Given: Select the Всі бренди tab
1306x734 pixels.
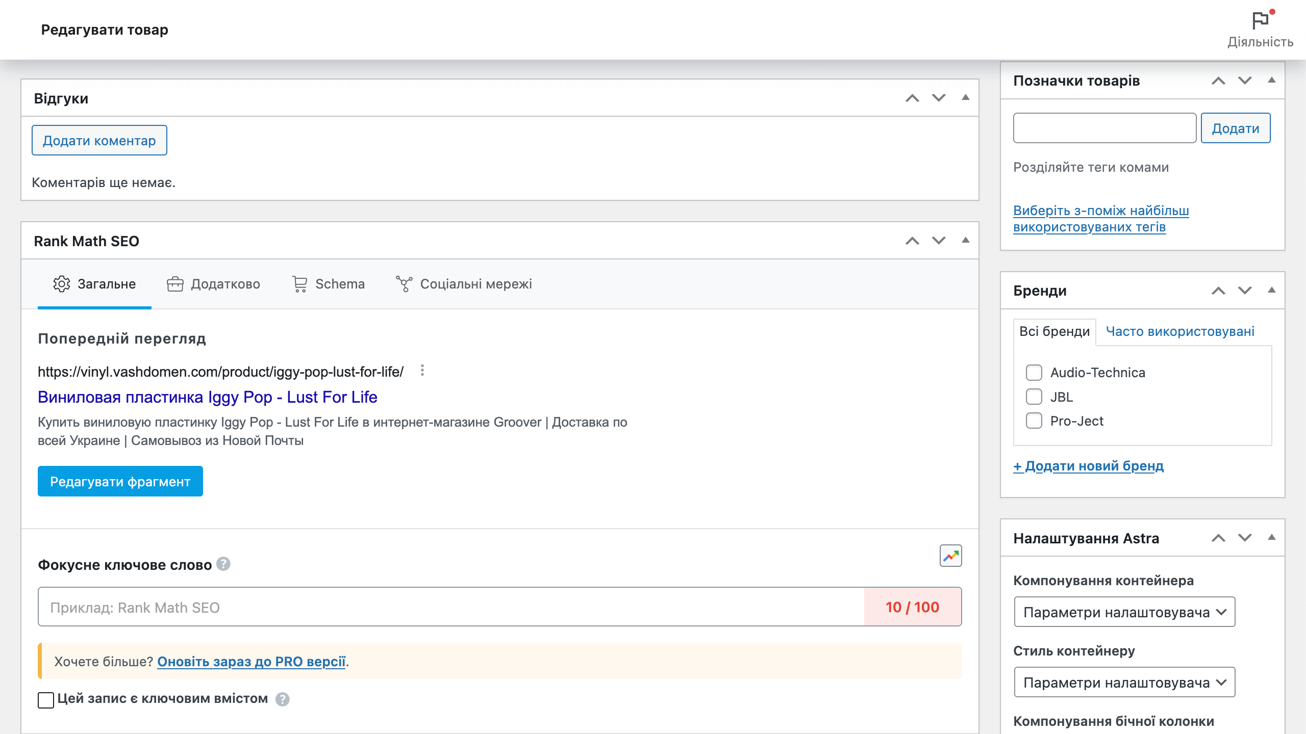Looking at the screenshot, I should tap(1054, 332).
